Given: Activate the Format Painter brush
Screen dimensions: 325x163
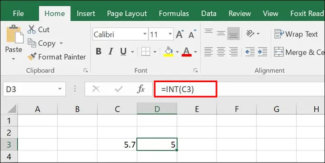Looking at the screenshot, I should [x=32, y=57].
